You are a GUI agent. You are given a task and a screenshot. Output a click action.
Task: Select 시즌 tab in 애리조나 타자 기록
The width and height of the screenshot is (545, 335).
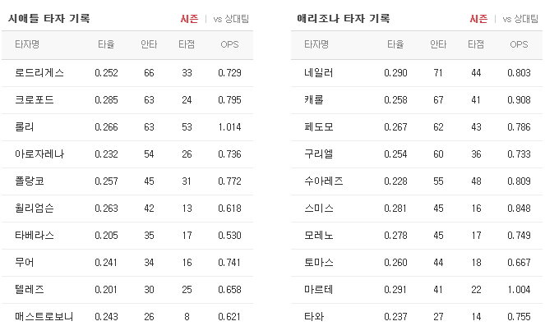[478, 19]
